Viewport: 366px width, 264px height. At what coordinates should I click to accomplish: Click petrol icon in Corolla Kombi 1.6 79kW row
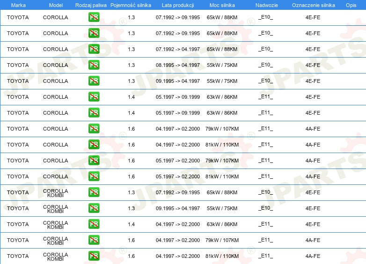(x=94, y=240)
